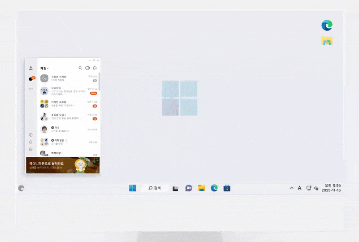Open the Microsoft Edge desktop shortcut
Screen dimensions: 359x242
(x=327, y=26)
